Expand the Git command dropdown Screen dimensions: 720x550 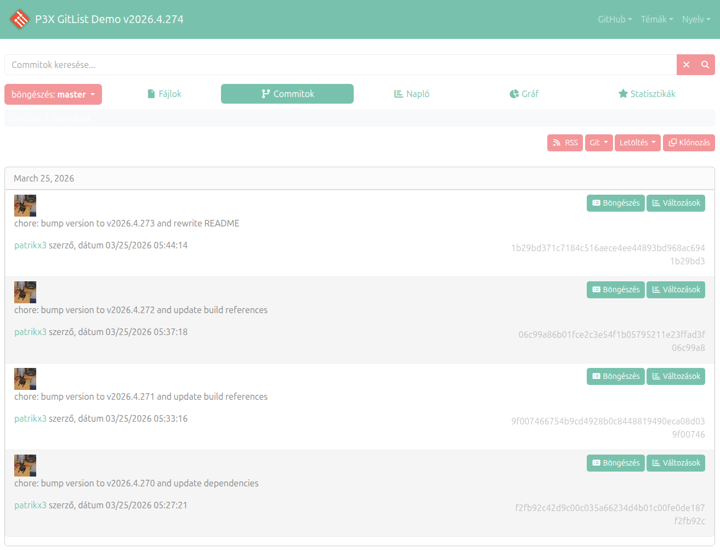(x=598, y=143)
